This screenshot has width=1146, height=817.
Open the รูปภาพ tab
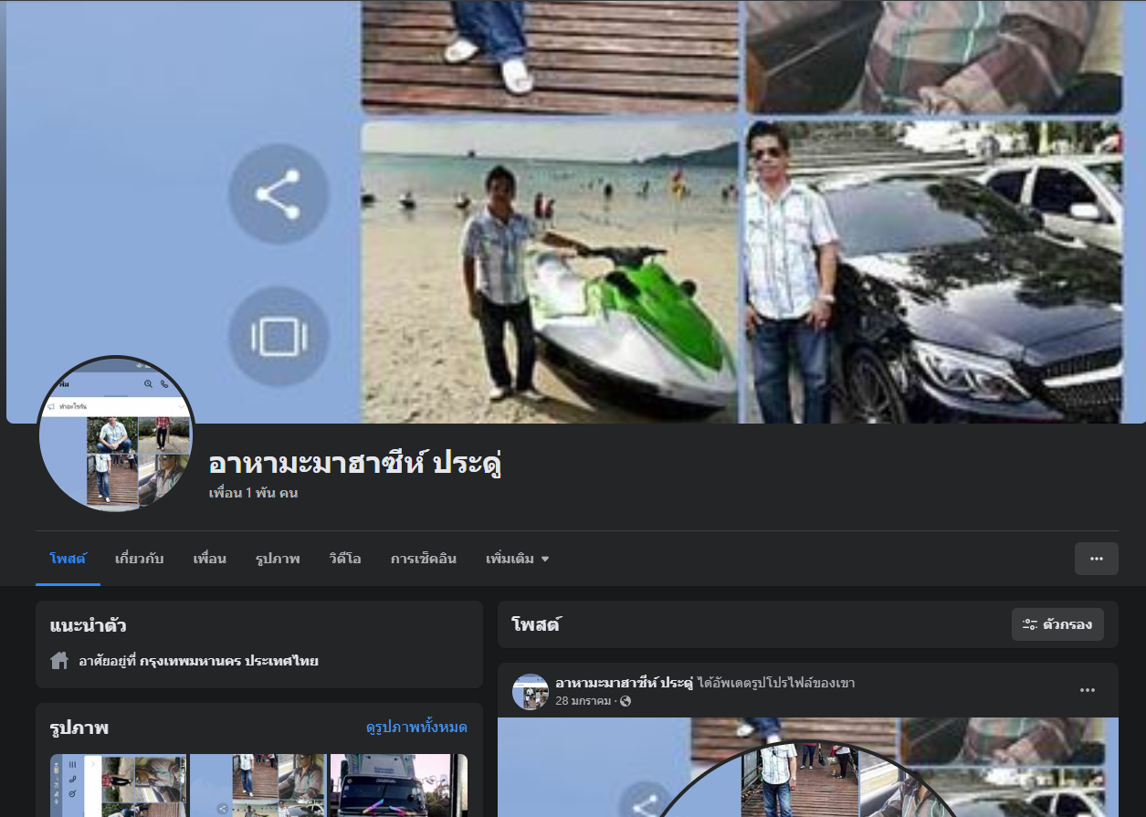(x=278, y=559)
